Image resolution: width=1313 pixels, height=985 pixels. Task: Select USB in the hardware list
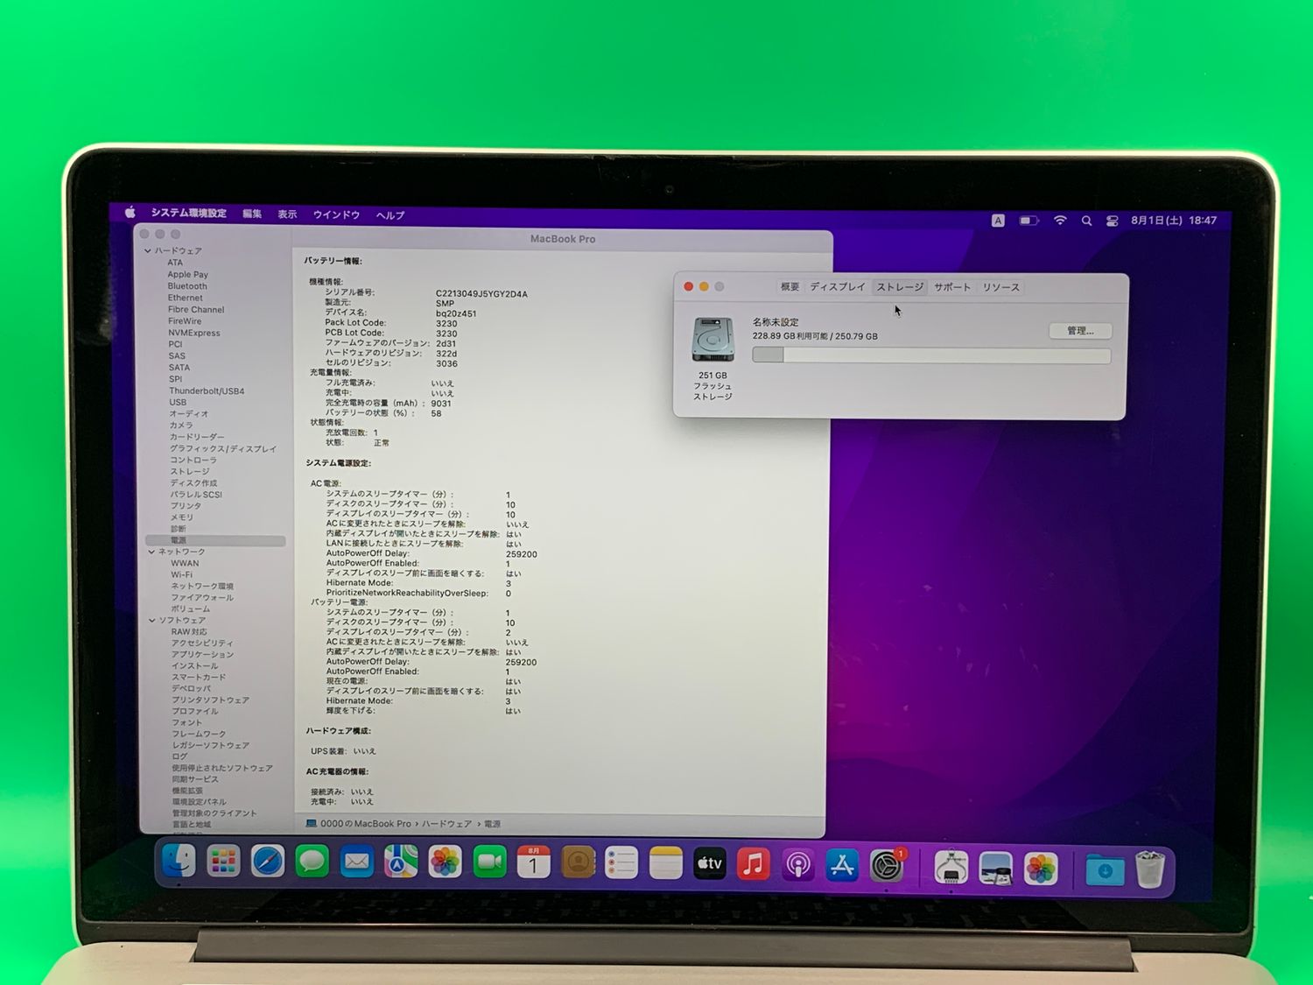[x=178, y=403]
